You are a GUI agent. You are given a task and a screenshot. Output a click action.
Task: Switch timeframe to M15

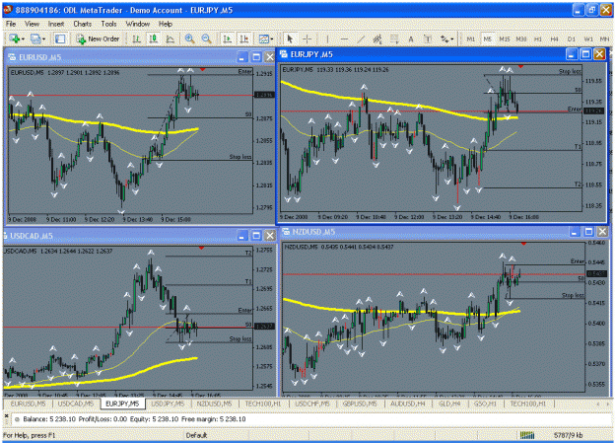point(505,38)
